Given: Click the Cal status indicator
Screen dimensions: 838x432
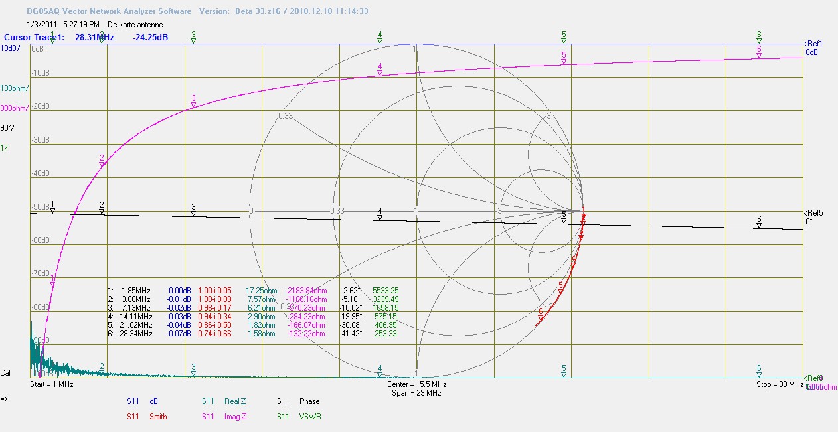Looking at the screenshot, I should pyautogui.click(x=5, y=373).
